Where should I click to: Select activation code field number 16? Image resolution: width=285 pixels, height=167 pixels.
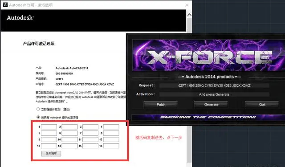point(111,146)
